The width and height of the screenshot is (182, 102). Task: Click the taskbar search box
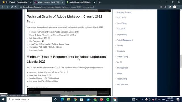pyautogui.click(x=29, y=99)
